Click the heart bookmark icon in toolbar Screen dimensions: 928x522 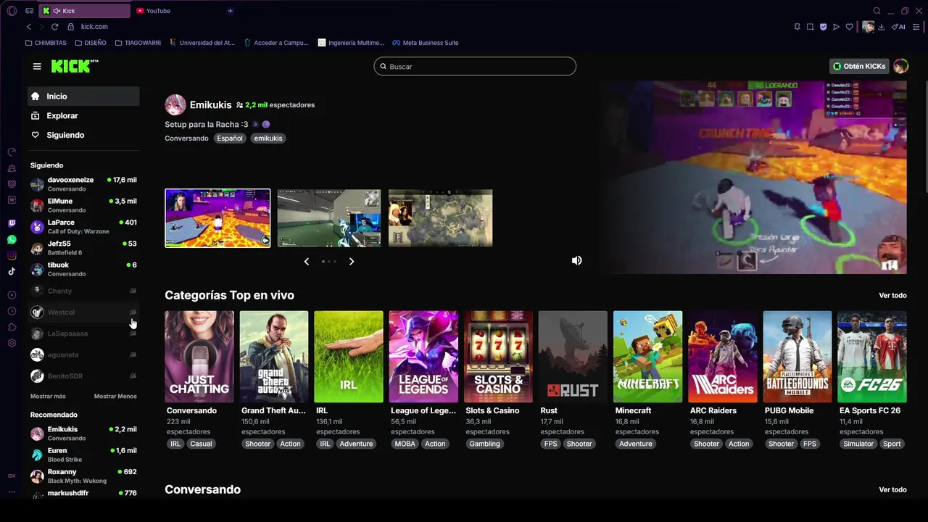pos(849,27)
